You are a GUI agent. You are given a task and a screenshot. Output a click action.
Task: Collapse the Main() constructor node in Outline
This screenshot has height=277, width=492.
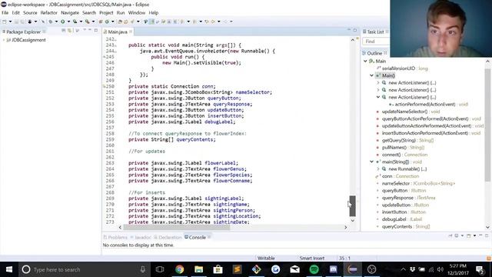pyautogui.click(x=372, y=75)
